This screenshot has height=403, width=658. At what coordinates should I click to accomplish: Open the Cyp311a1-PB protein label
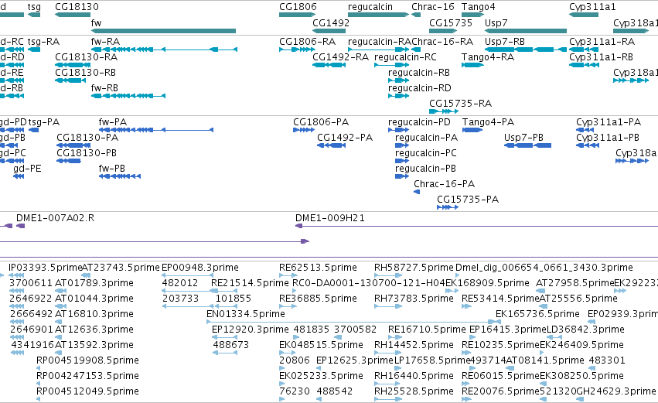[x=608, y=138]
